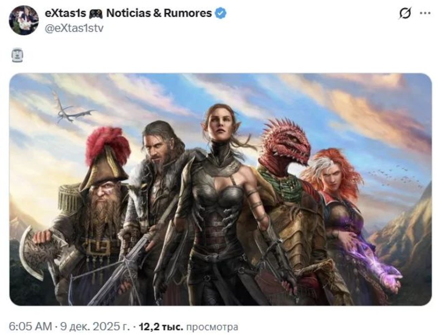Open the eXtas1s Noticias & Rumores profile name
The height and width of the screenshot is (335, 444).
tap(129, 13)
